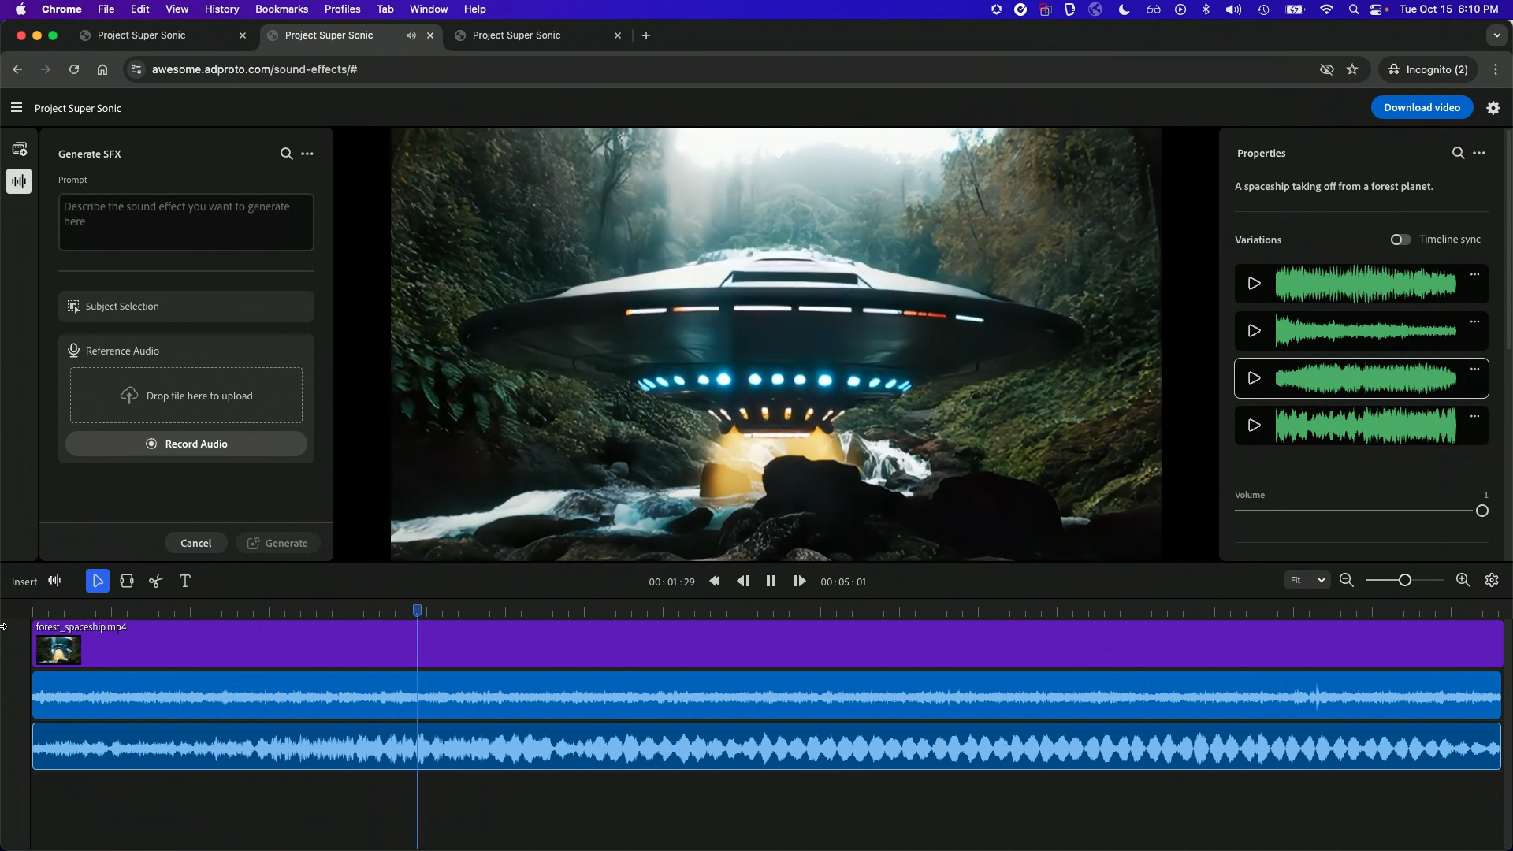Viewport: 1513px width, 851px height.
Task: Step forward one frame
Action: 799,581
